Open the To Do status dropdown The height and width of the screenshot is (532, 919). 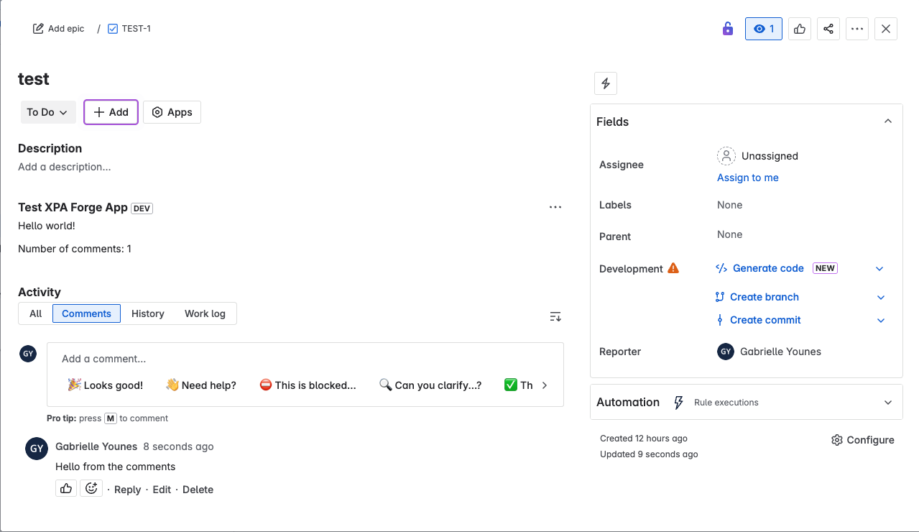(x=47, y=112)
